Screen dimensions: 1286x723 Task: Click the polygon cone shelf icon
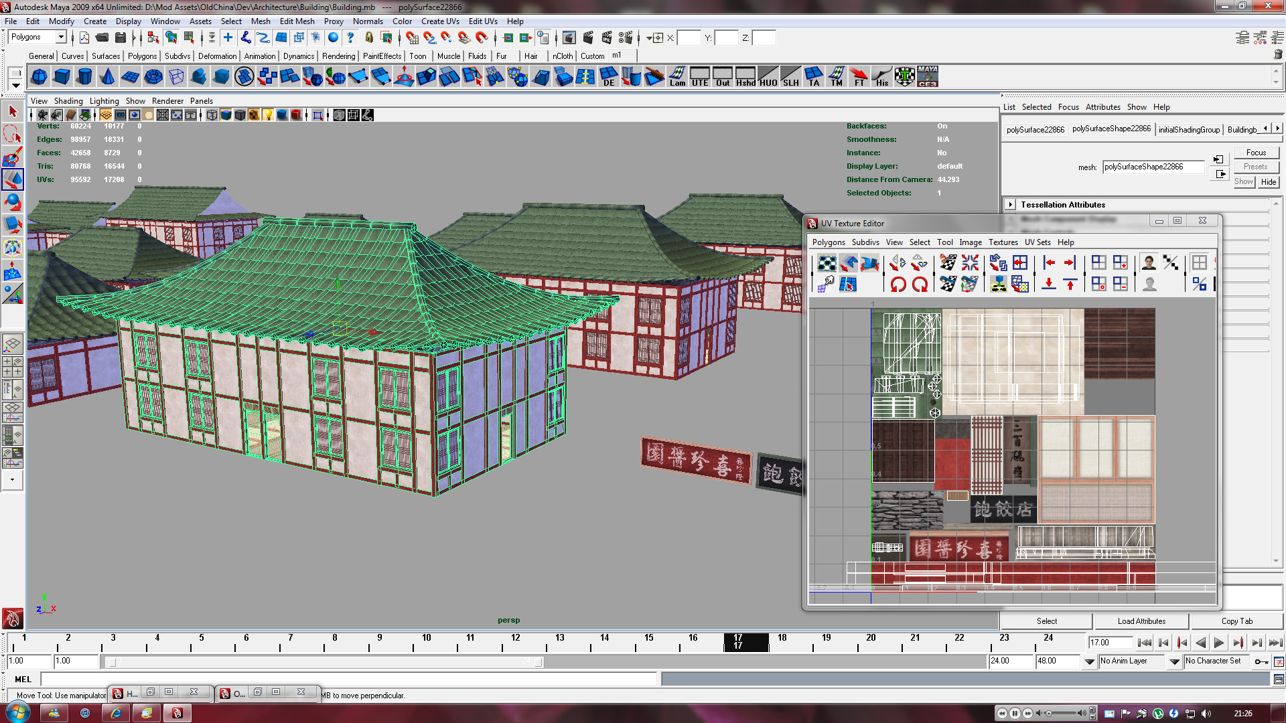click(x=107, y=77)
